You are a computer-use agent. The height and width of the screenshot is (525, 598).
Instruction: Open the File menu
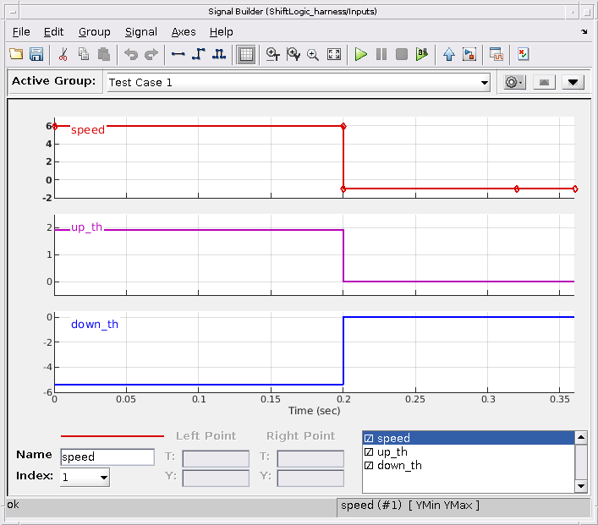coord(21,32)
